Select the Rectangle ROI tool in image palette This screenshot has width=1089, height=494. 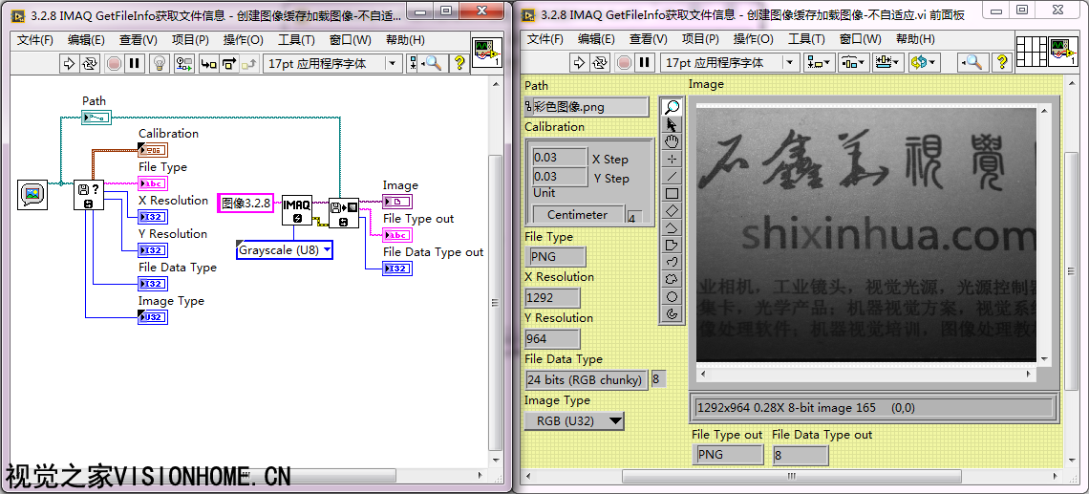pos(672,193)
